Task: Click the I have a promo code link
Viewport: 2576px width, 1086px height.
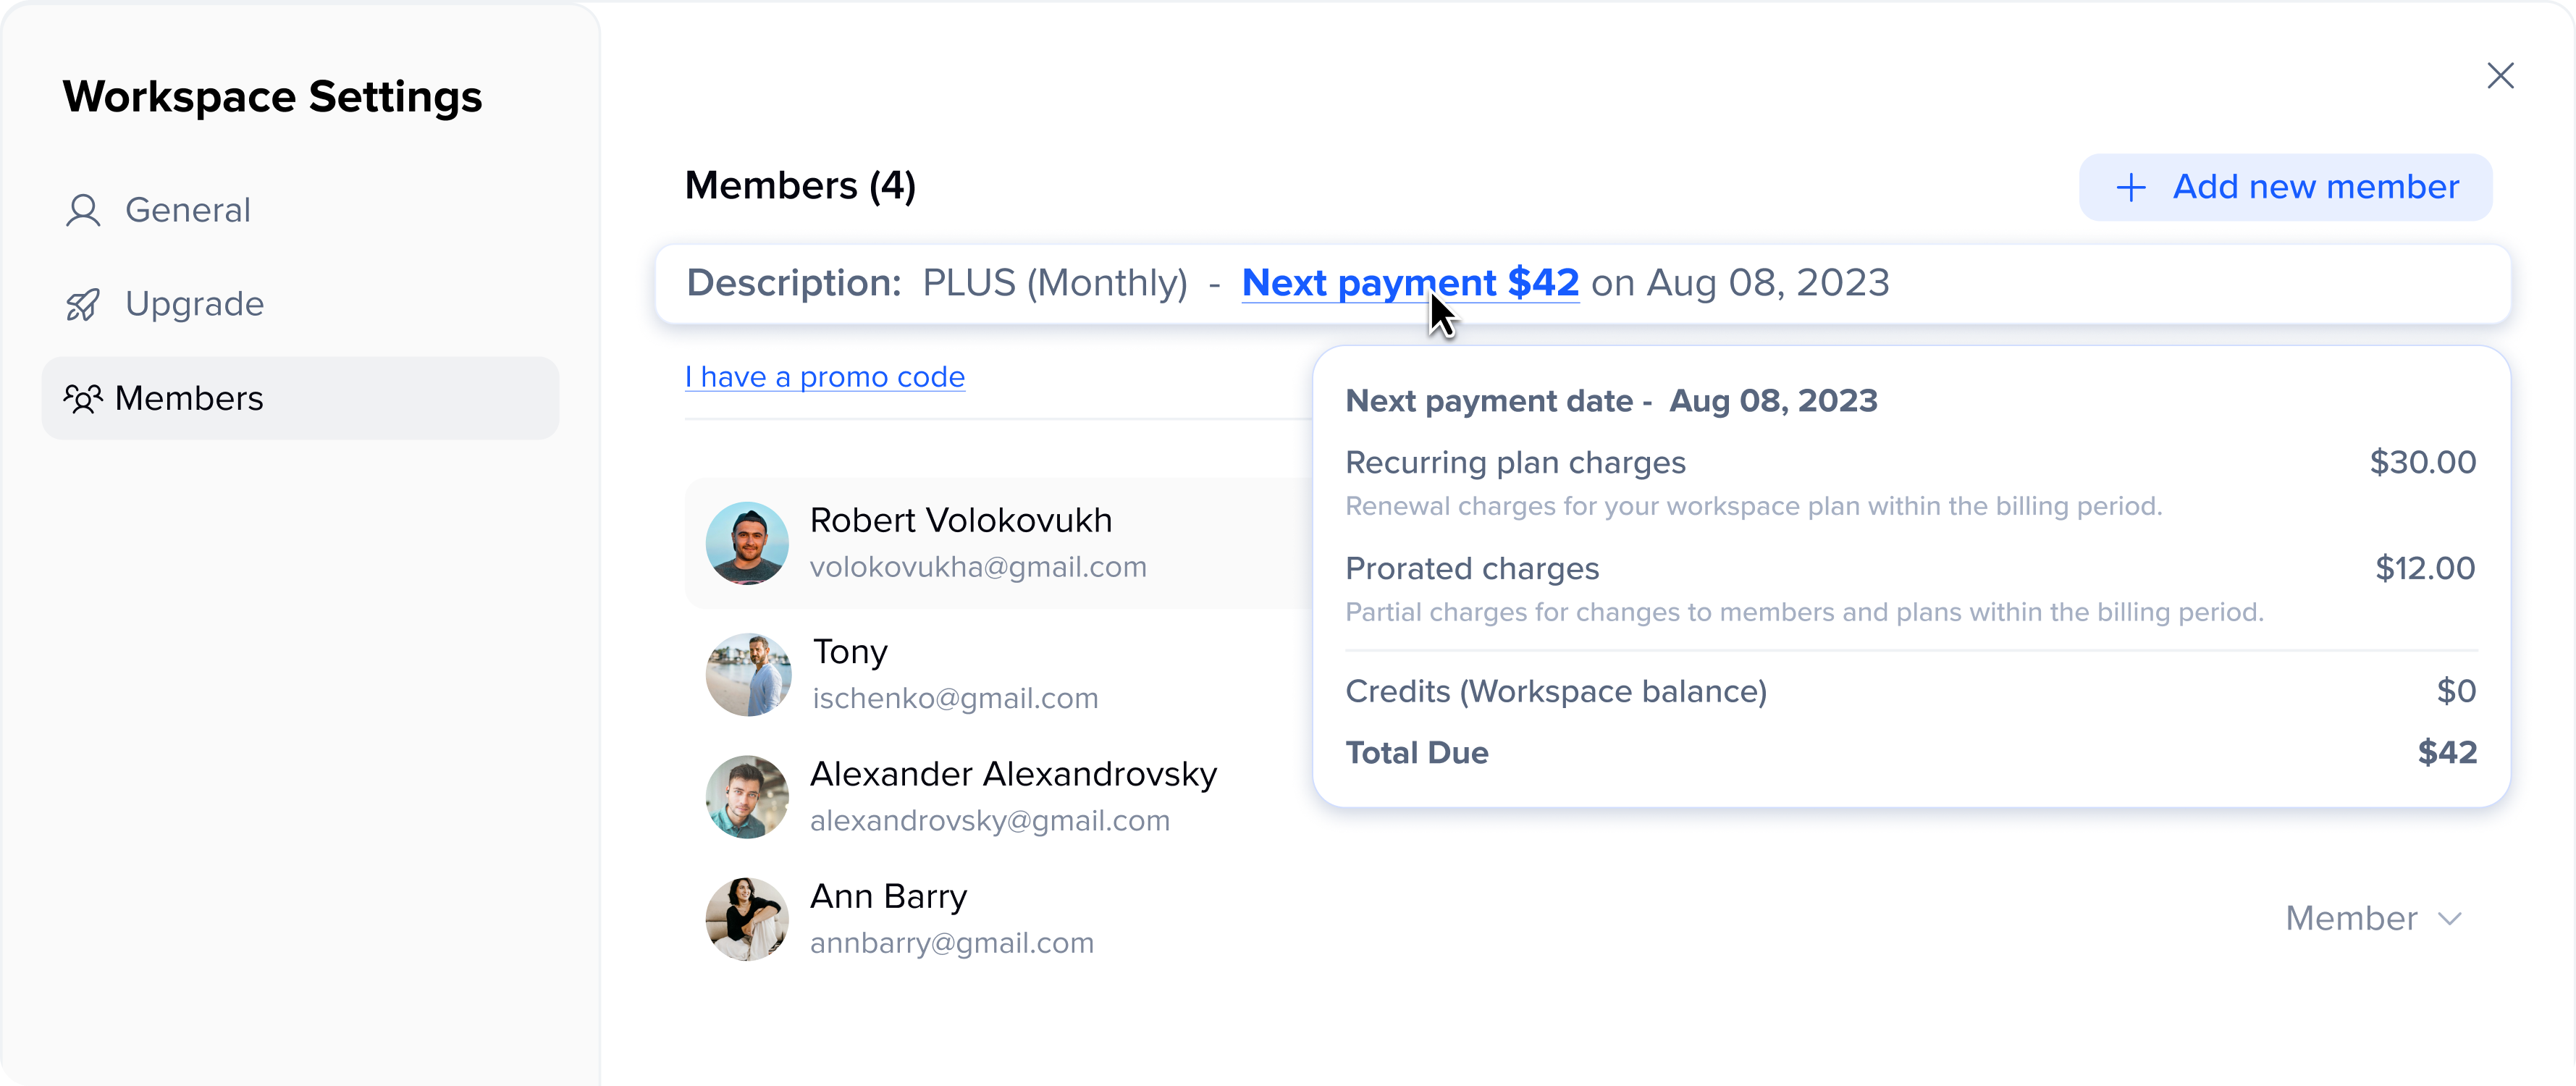Action: tap(825, 377)
